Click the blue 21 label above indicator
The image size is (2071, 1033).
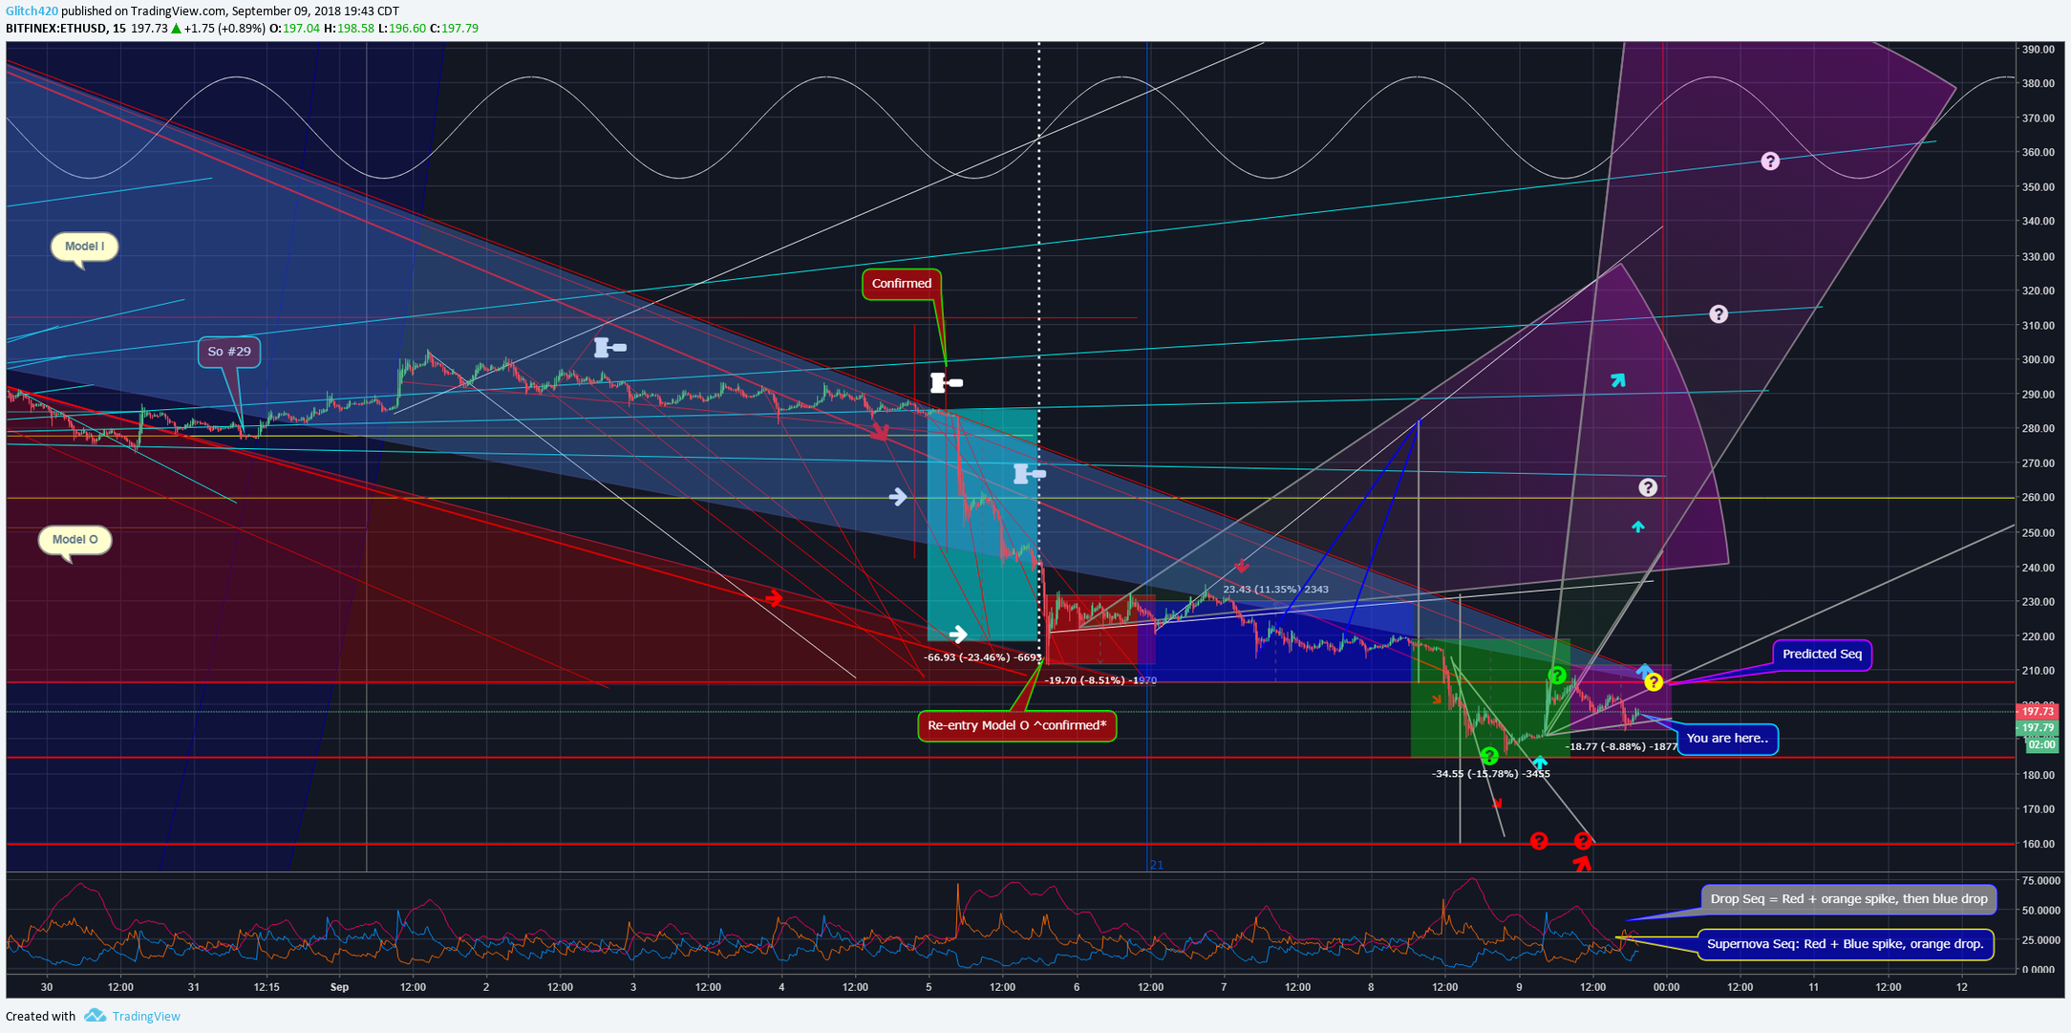point(1157,865)
